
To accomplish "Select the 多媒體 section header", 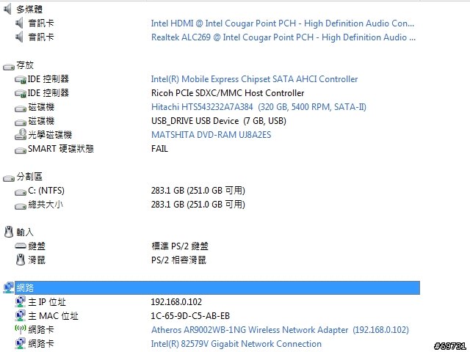I will coord(29,10).
